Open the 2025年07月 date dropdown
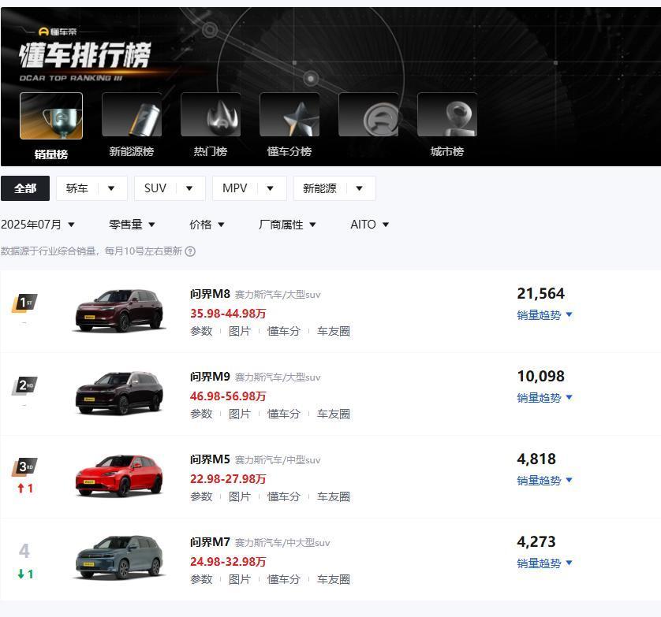 tap(38, 225)
